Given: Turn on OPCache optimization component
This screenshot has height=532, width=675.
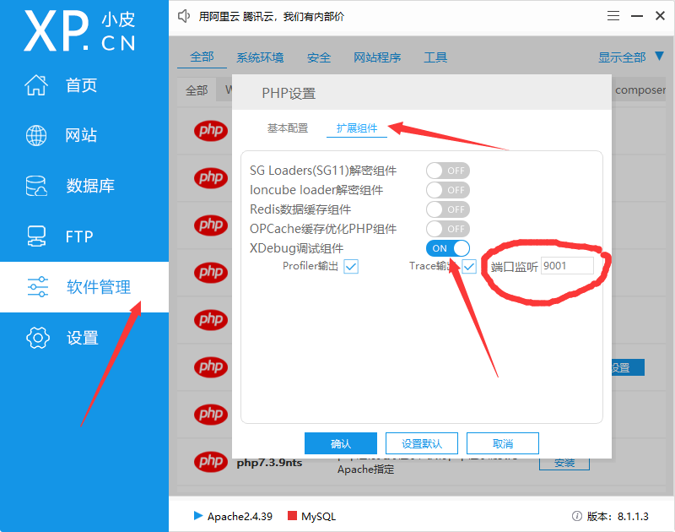Looking at the screenshot, I should point(448,229).
